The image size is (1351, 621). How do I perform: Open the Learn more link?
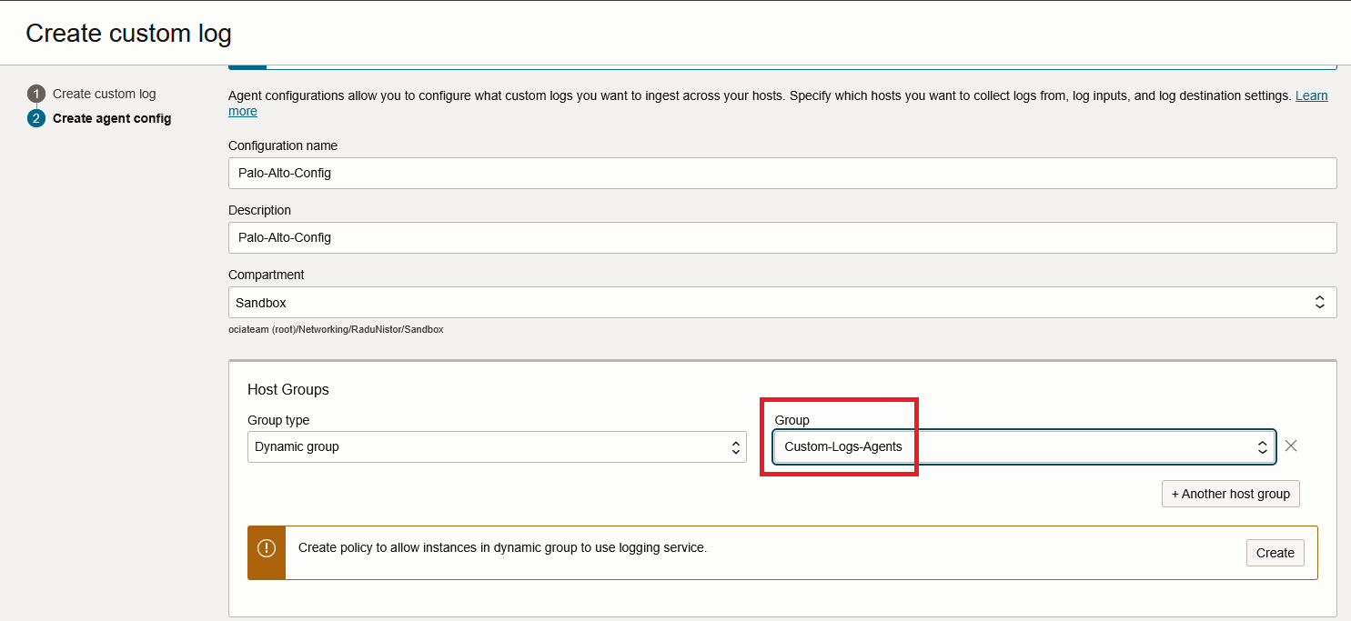1311,95
